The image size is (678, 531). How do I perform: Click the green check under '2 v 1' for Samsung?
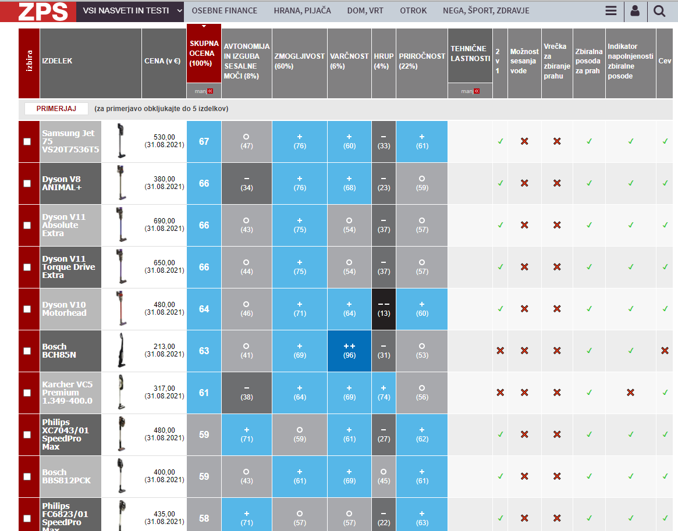[x=500, y=141]
